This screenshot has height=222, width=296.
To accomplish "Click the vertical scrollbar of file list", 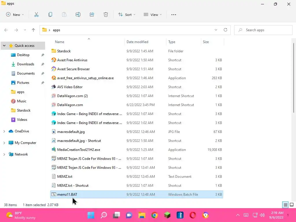I will [294, 78].
